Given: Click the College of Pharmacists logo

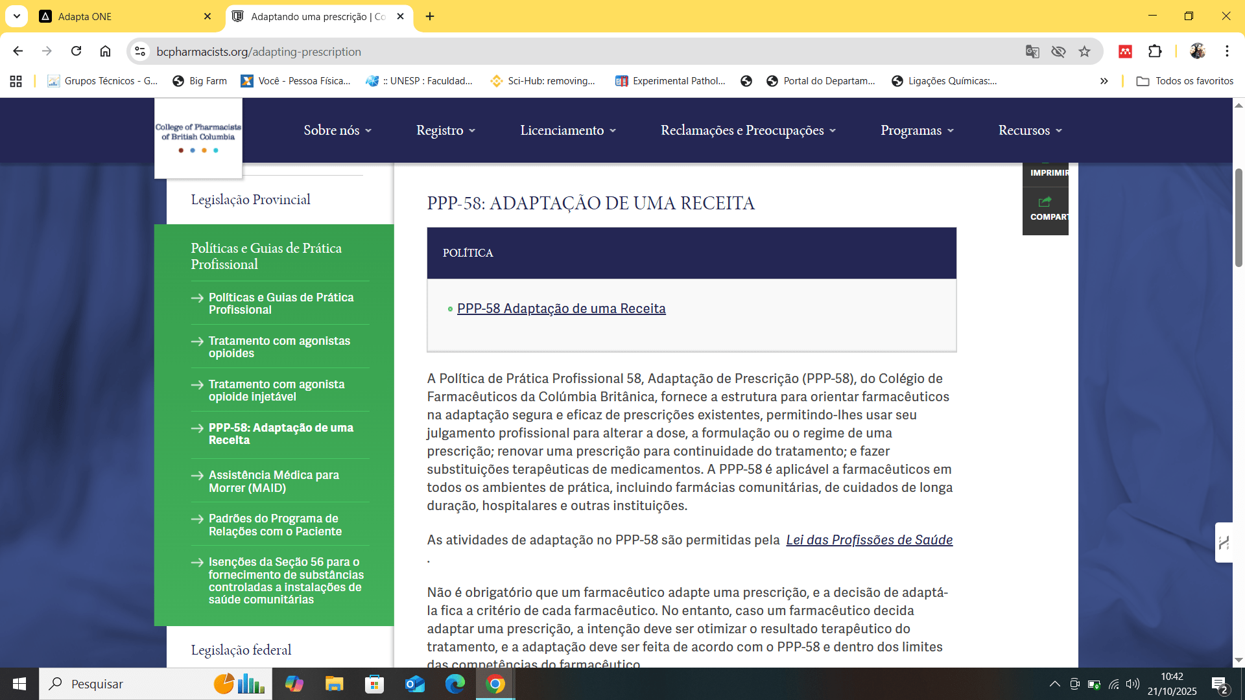Looking at the screenshot, I should pyautogui.click(x=198, y=137).
